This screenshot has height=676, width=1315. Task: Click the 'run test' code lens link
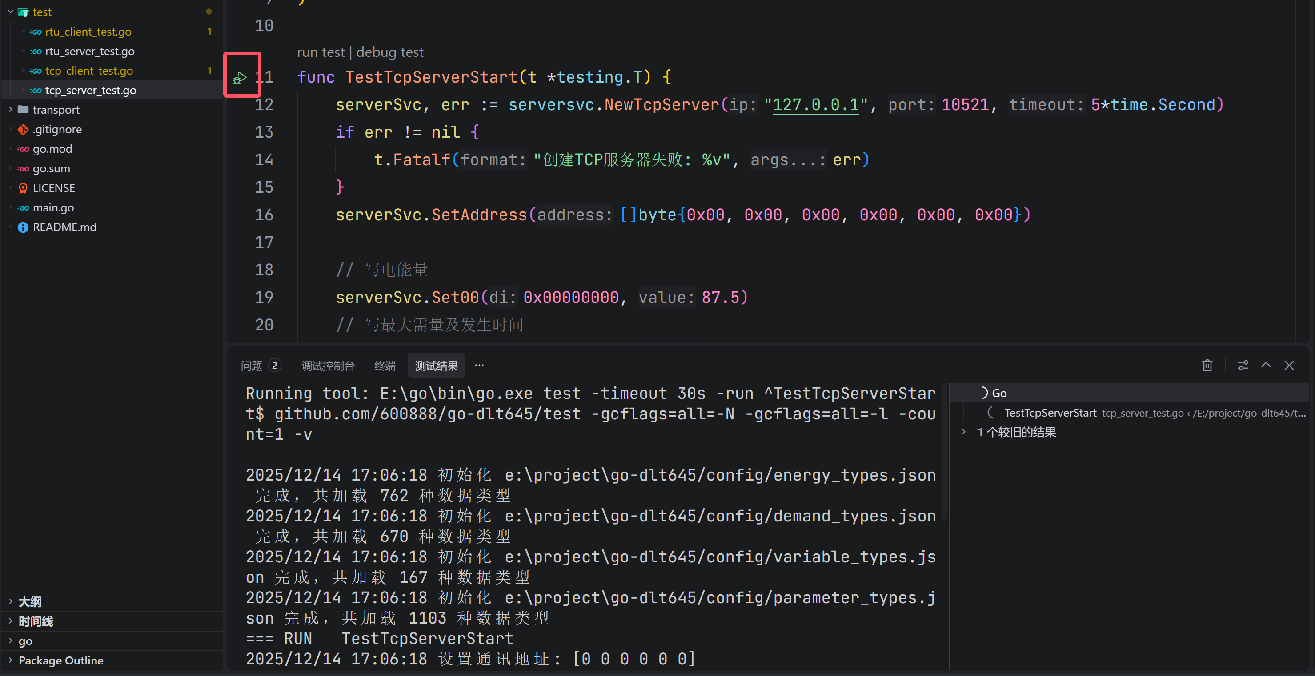click(x=321, y=52)
